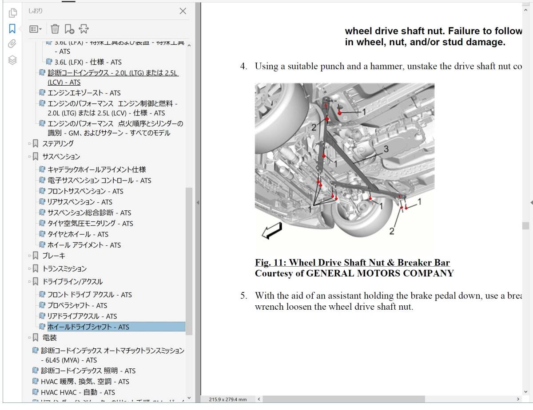Viewport: 533px width, 410px height.
Task: Collapse the navigation pane using the left divider arrow
Action: [x=198, y=202]
